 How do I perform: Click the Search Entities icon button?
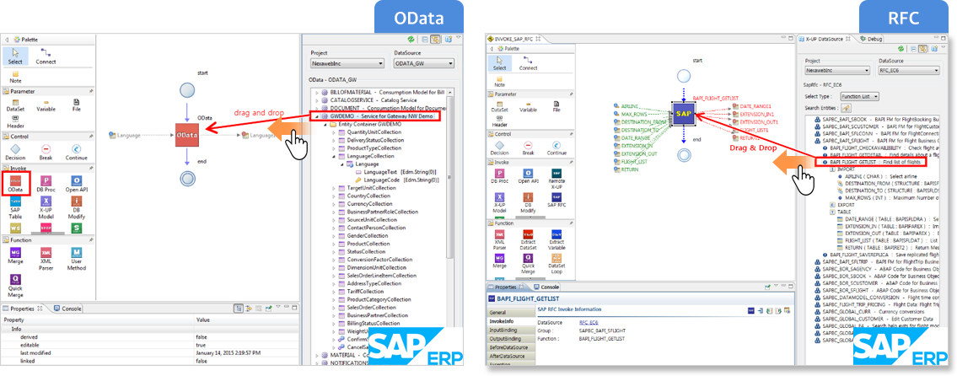point(847,108)
